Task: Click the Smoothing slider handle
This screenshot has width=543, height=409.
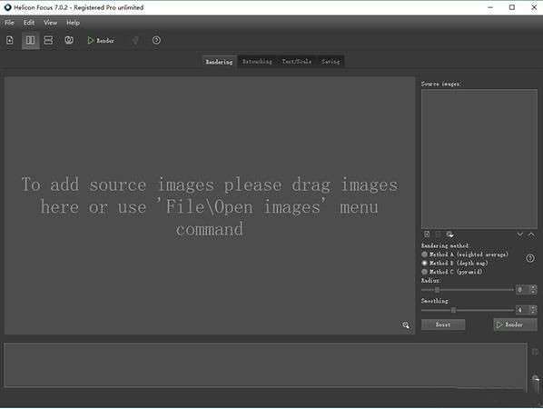Action: 453,310
